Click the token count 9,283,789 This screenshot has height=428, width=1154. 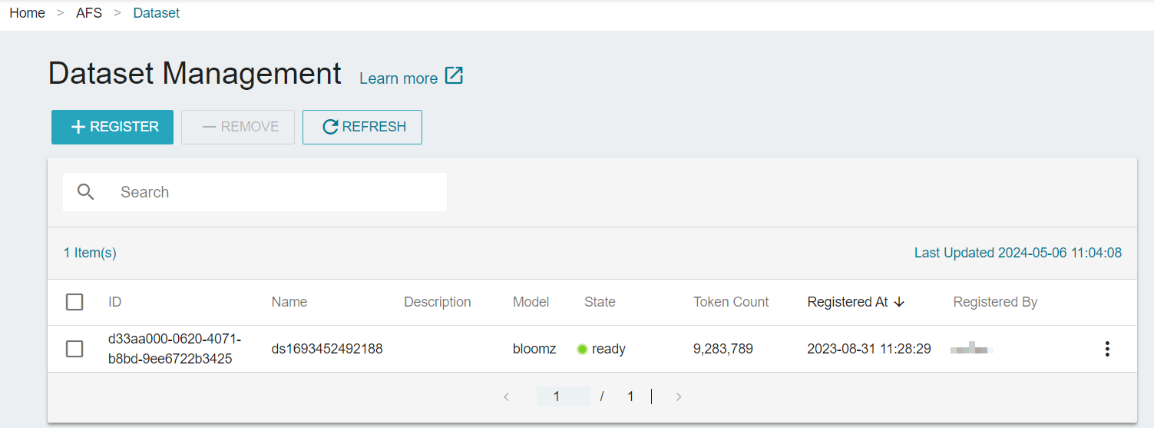(x=723, y=349)
